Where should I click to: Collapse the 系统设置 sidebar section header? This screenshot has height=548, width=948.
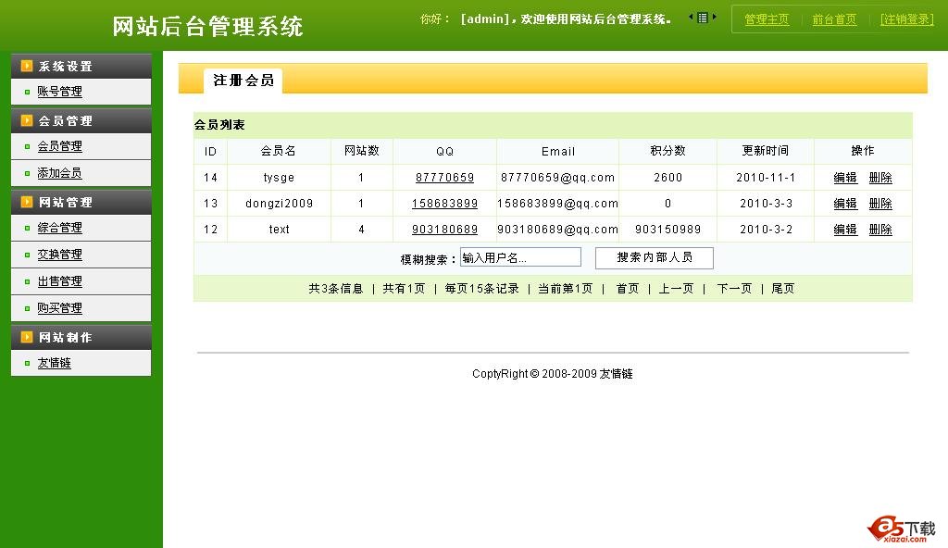tap(81, 66)
